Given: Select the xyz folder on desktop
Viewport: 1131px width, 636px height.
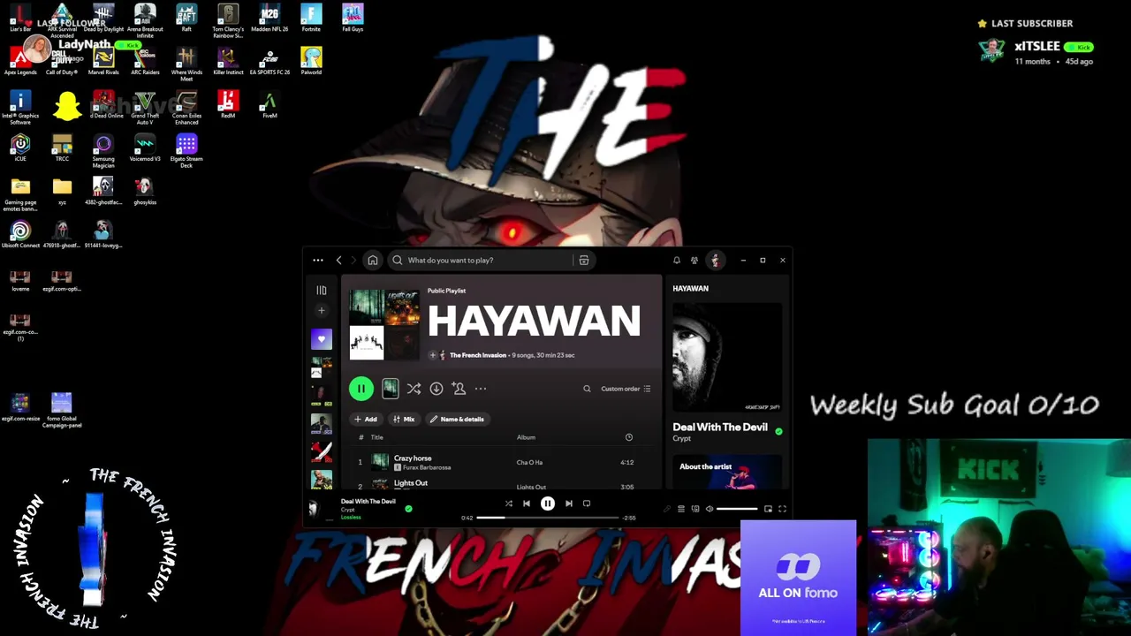Looking at the screenshot, I should (x=62, y=191).
